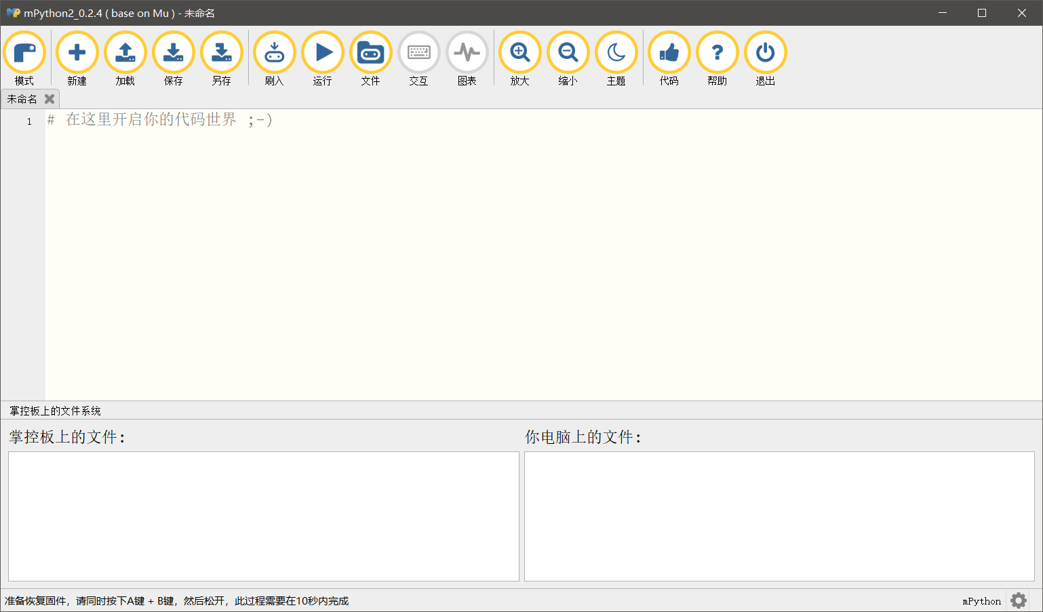The height and width of the screenshot is (612, 1043).
Task: Quit using 退出 power icon
Action: [765, 59]
